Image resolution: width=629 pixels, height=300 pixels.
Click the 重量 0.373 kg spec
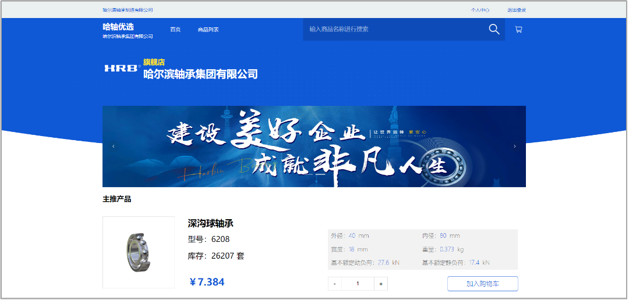(443, 249)
